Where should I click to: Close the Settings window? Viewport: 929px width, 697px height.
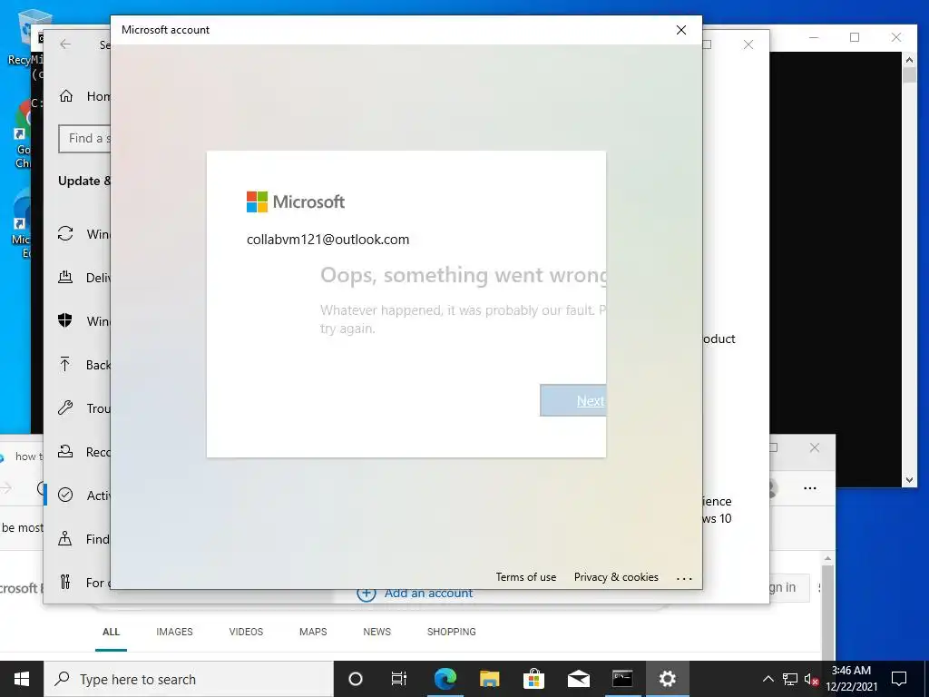pos(748,44)
